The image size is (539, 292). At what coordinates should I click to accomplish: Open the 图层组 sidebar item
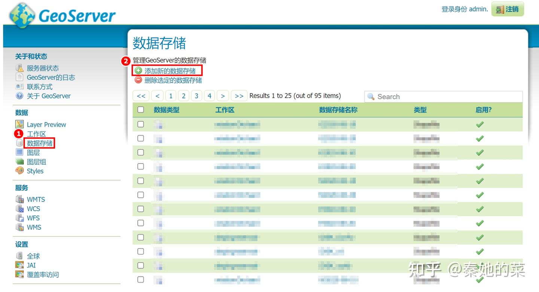(37, 162)
